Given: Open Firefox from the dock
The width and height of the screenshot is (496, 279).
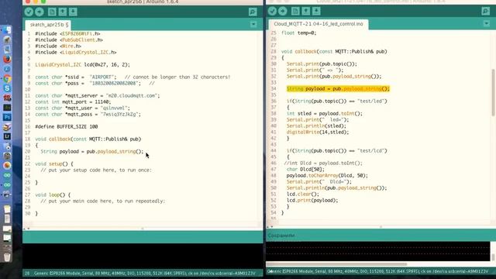Looking at the screenshot, I should click(7, 59).
